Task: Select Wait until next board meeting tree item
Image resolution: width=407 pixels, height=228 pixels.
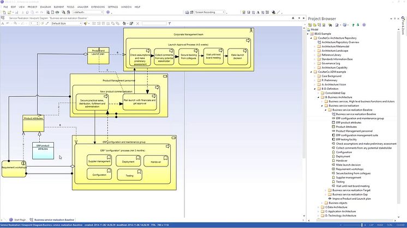Action: pos(352,186)
